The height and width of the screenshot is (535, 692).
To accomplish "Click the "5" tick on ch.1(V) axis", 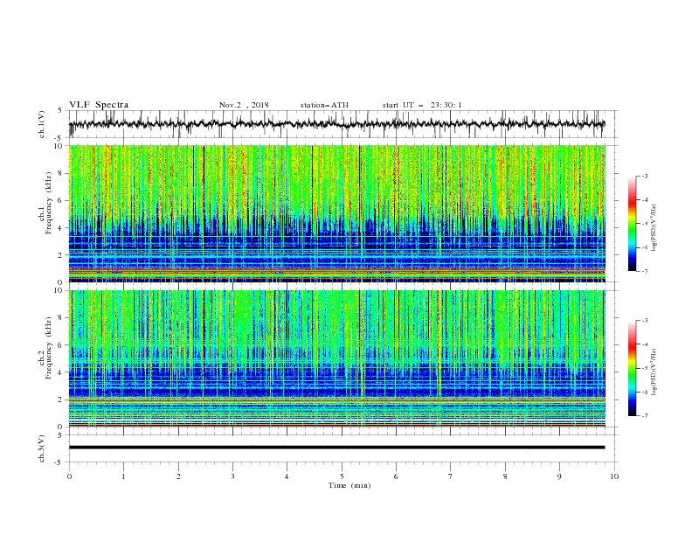I will click(x=61, y=111).
